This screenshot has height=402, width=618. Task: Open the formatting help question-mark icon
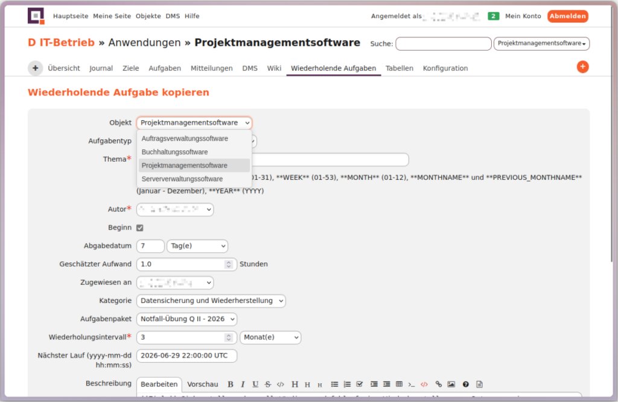pos(466,384)
